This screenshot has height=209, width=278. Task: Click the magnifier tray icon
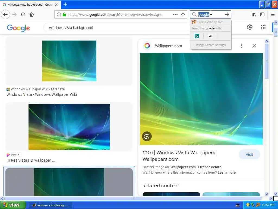tap(258, 205)
